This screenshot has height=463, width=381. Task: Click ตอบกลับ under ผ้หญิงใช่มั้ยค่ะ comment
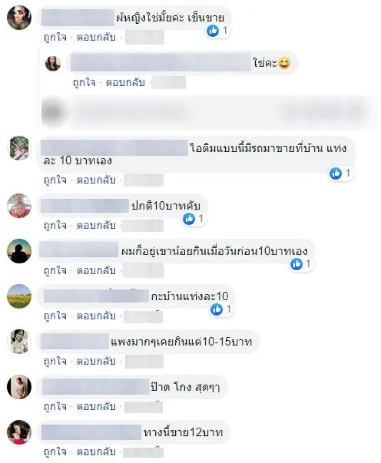[x=96, y=37]
